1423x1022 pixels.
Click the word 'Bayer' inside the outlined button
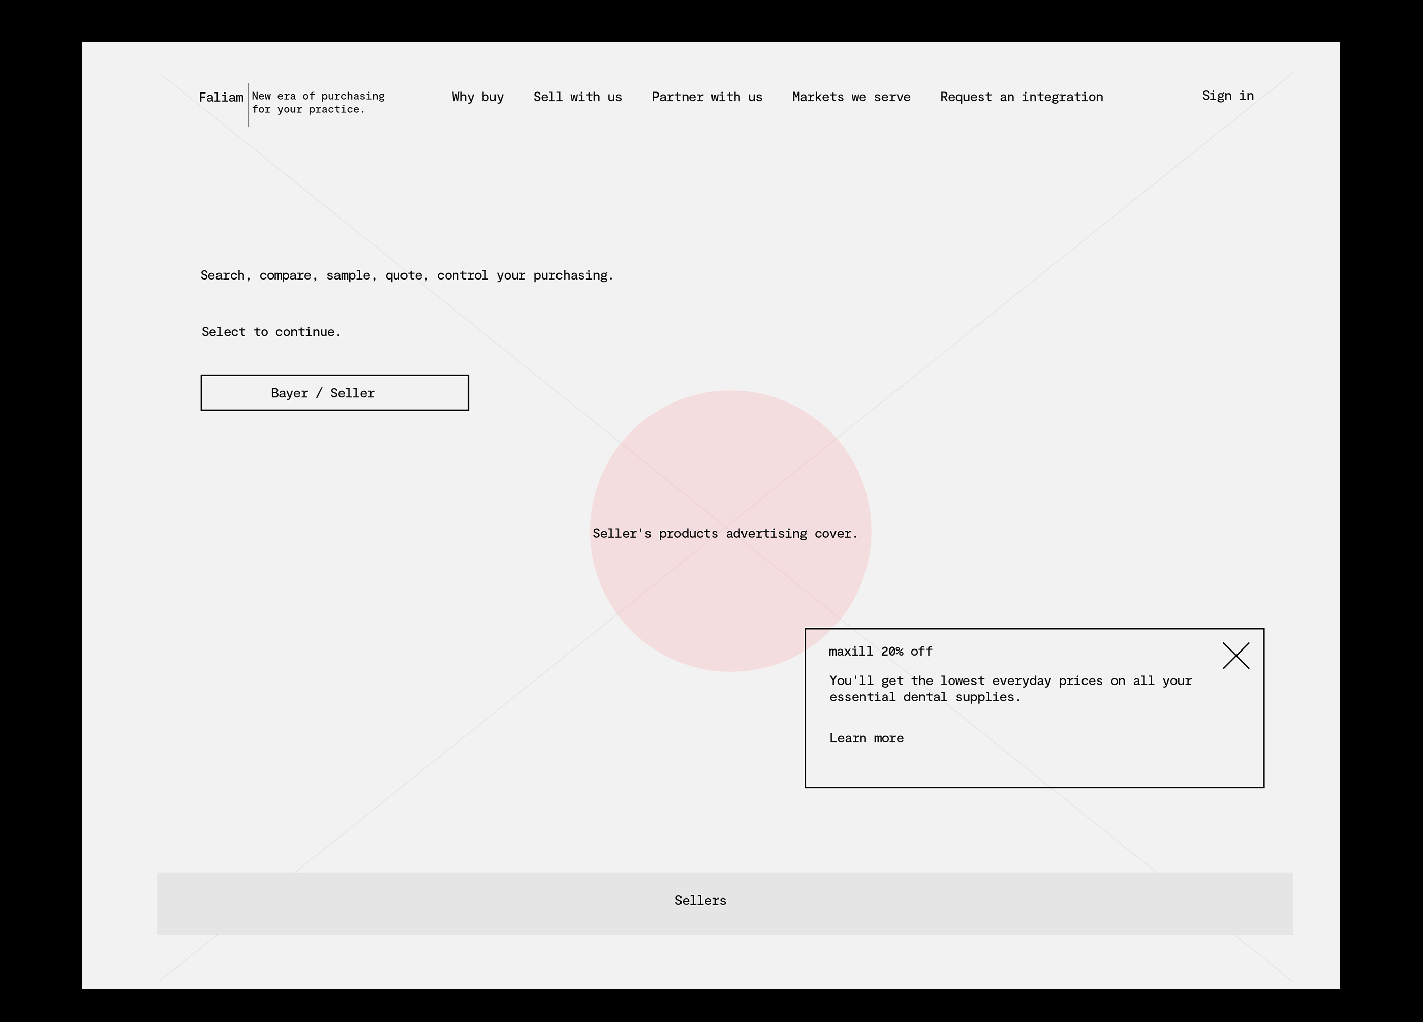click(289, 393)
